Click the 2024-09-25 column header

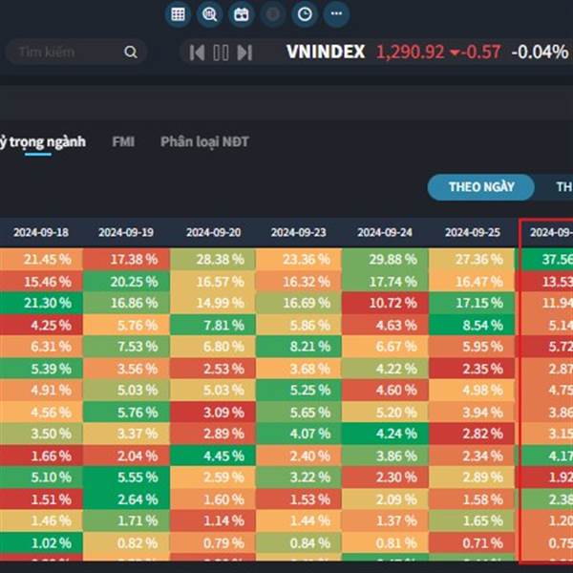click(473, 232)
